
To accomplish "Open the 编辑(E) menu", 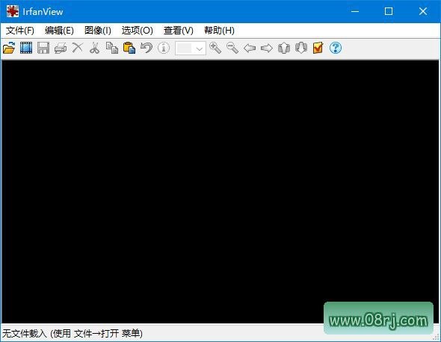I will [x=59, y=31].
